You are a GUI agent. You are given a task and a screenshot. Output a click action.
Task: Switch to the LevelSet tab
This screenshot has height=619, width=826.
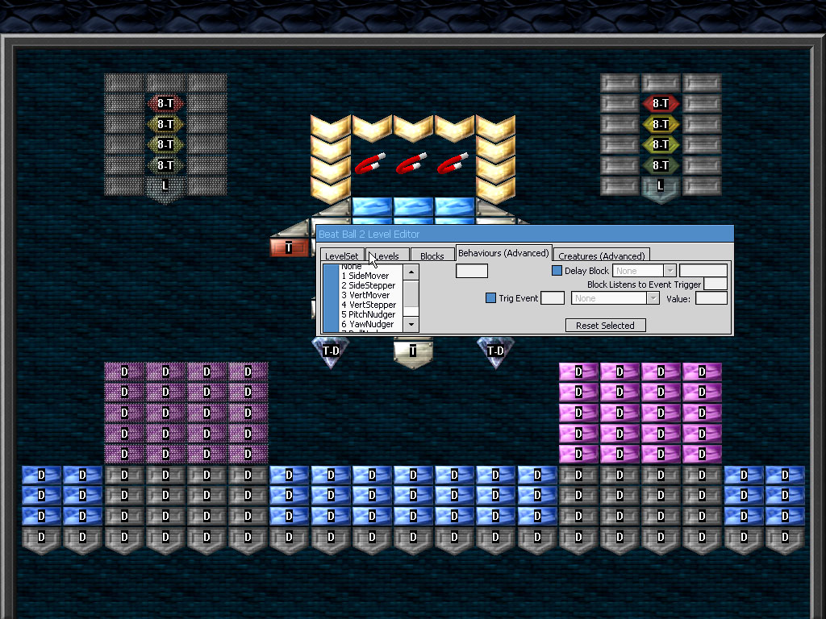point(341,255)
